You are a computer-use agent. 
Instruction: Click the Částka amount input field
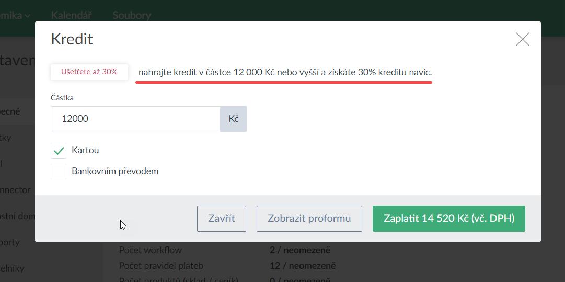[x=135, y=119]
